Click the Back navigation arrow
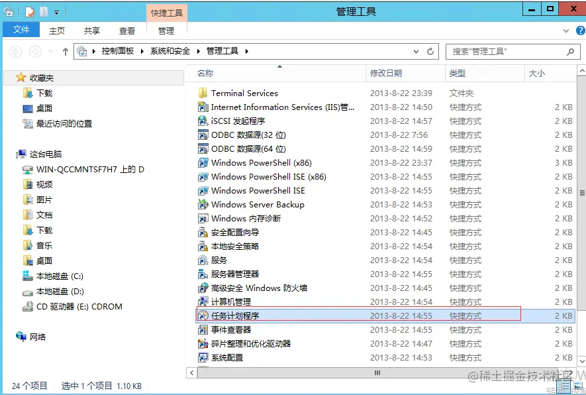Screen dimensions: 586x395 (x=15, y=51)
